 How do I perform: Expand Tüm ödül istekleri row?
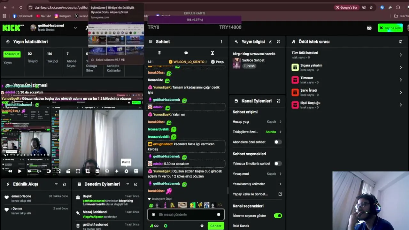tap(347, 55)
